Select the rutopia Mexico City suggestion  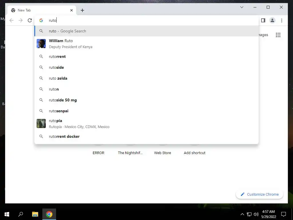146,124
